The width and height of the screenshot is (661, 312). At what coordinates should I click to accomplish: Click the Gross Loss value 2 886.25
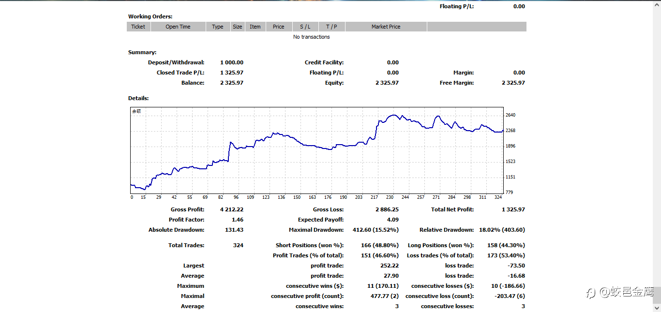(387, 209)
